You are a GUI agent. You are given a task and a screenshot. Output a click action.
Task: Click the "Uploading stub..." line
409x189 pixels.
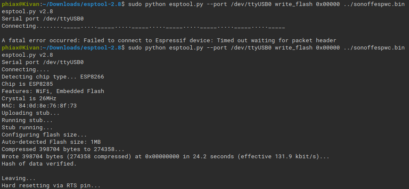click(x=31, y=113)
